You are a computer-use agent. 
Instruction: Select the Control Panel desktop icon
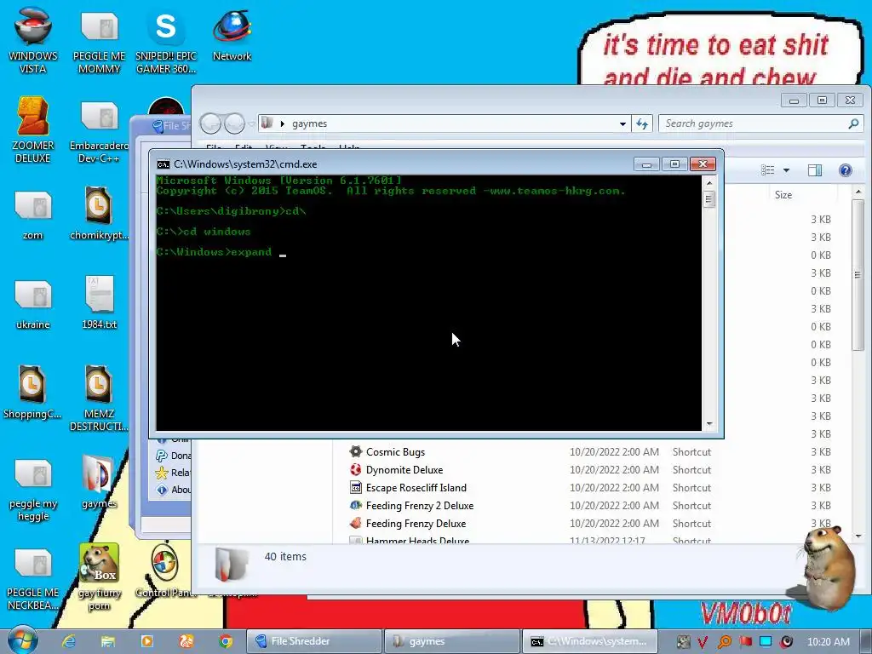165,571
